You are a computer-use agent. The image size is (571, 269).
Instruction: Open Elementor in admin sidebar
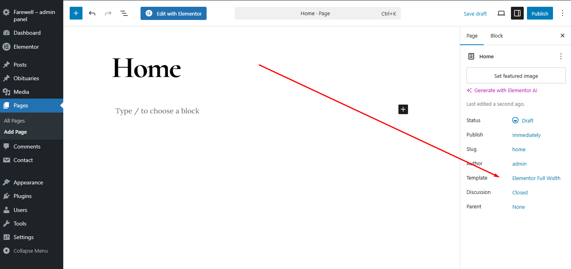pyautogui.click(x=26, y=47)
